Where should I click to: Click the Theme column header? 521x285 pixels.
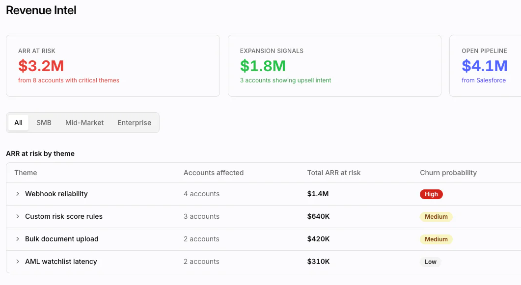pos(26,173)
